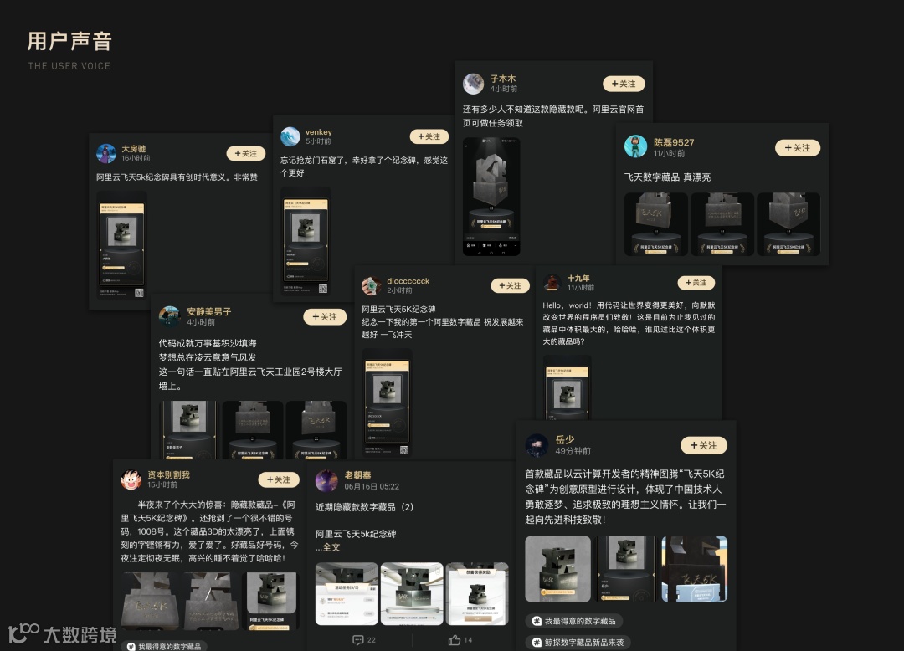Expand 老朝奉's post via ...全文 link

click(328, 547)
